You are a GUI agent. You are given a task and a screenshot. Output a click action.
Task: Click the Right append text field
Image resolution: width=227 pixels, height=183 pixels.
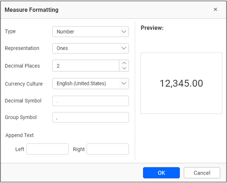point(107,149)
